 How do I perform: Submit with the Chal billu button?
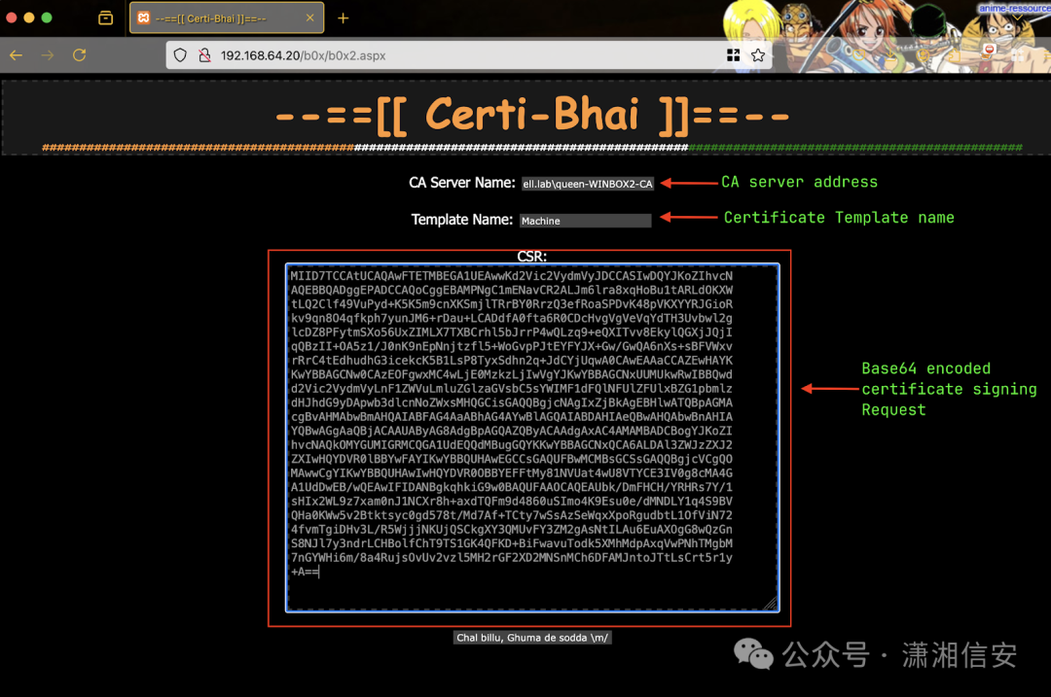click(x=532, y=638)
